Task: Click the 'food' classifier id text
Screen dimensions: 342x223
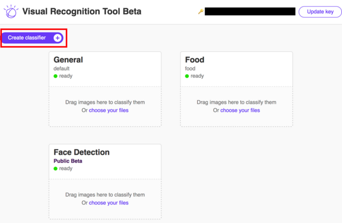Action: click(x=190, y=69)
